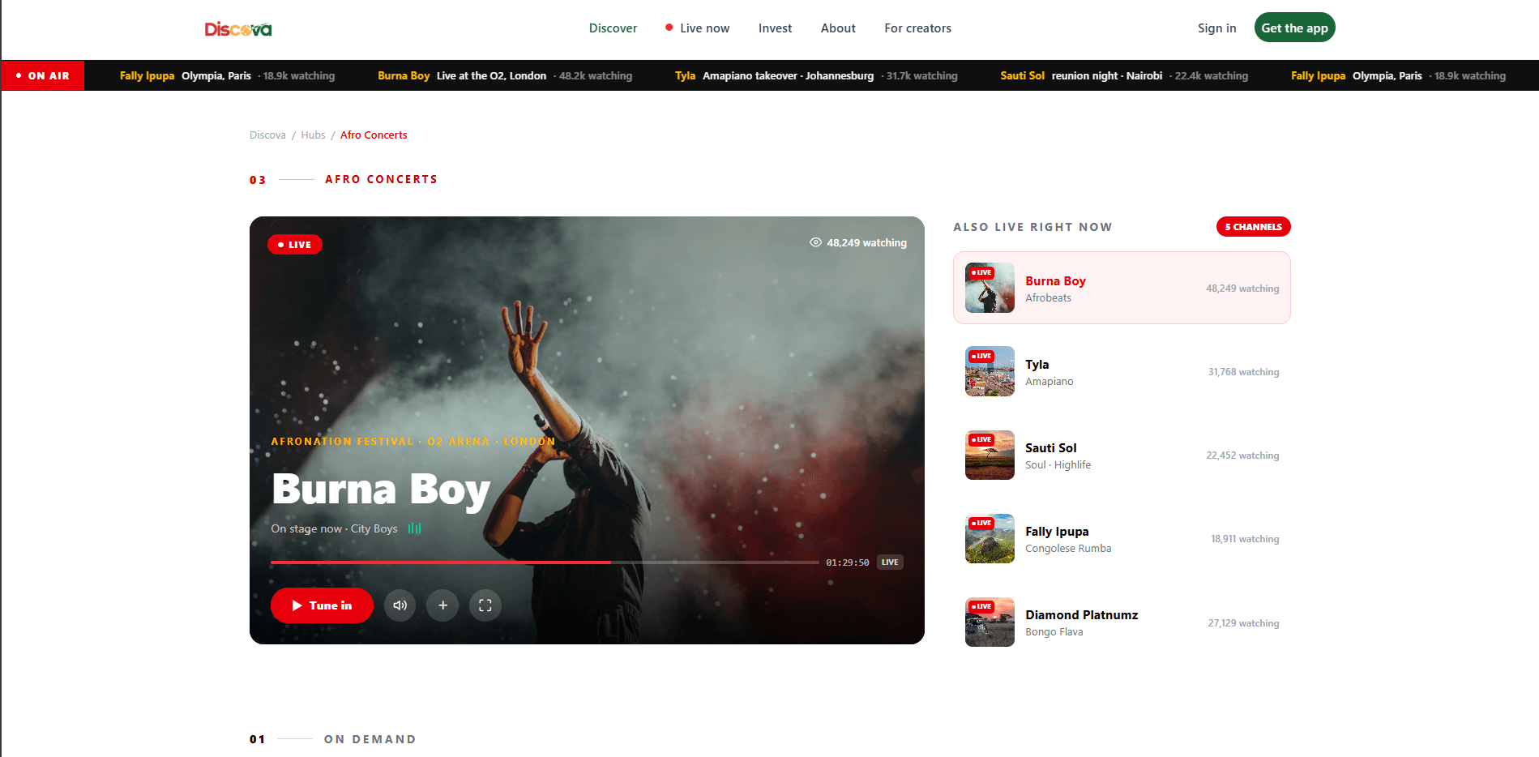
Task: Open the Diamond Platnumz channel thumbnail
Action: point(990,622)
